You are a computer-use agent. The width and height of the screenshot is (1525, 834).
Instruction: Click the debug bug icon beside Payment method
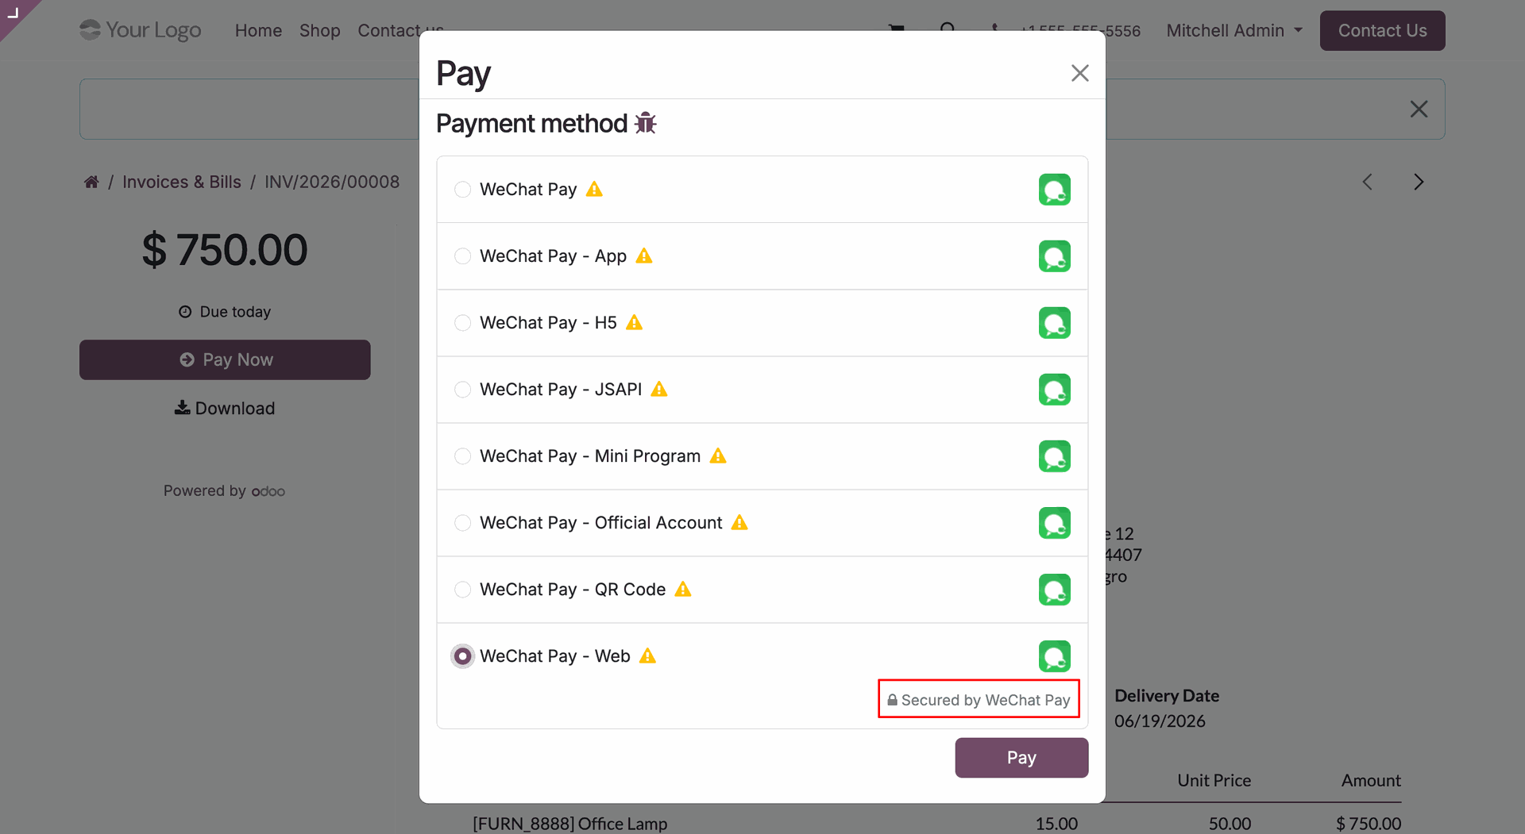(x=645, y=123)
